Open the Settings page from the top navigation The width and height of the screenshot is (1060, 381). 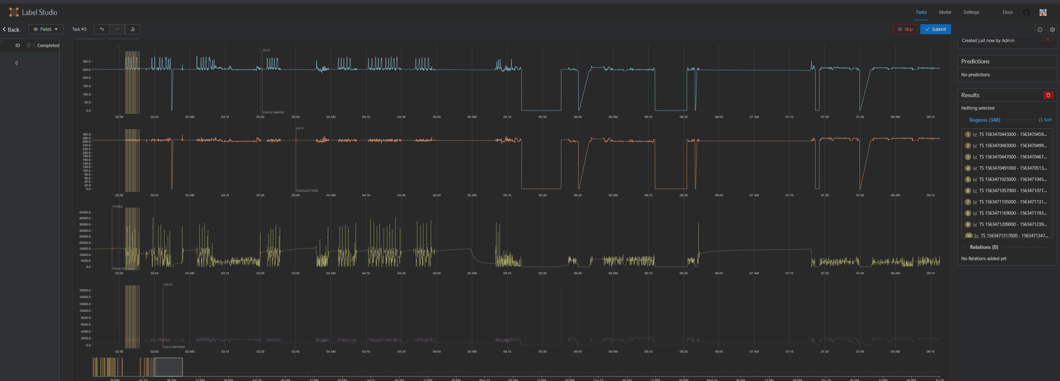coord(971,12)
